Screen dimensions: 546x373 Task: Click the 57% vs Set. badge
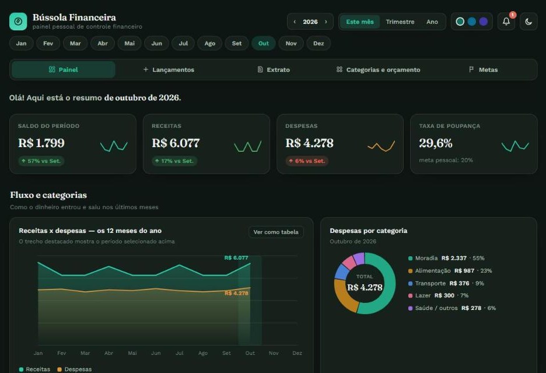pyautogui.click(x=41, y=161)
